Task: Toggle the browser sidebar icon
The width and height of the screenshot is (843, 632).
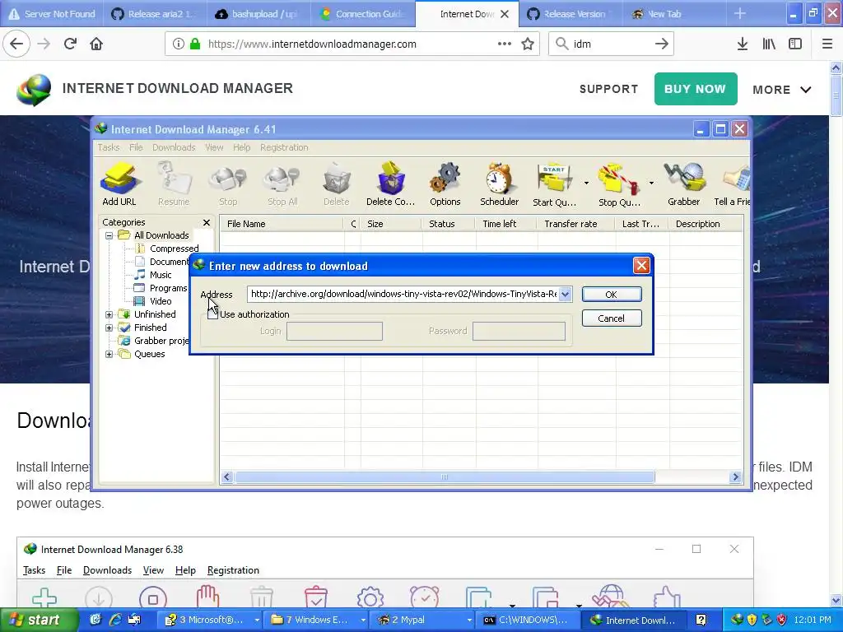Action: pos(795,44)
